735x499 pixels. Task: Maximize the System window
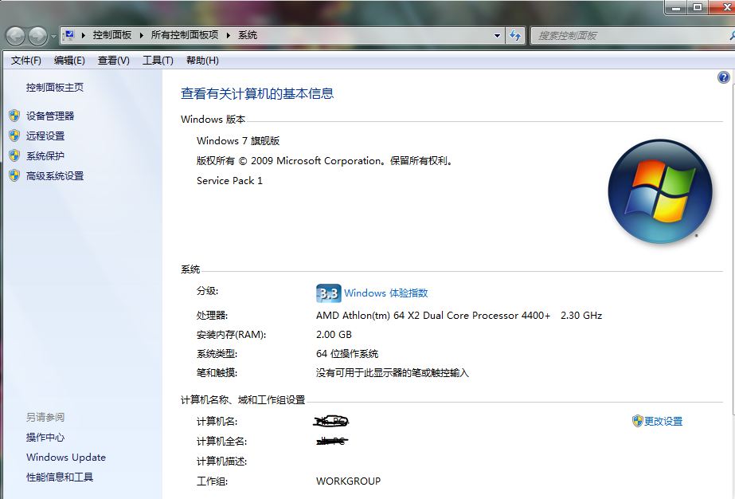tap(698, 7)
